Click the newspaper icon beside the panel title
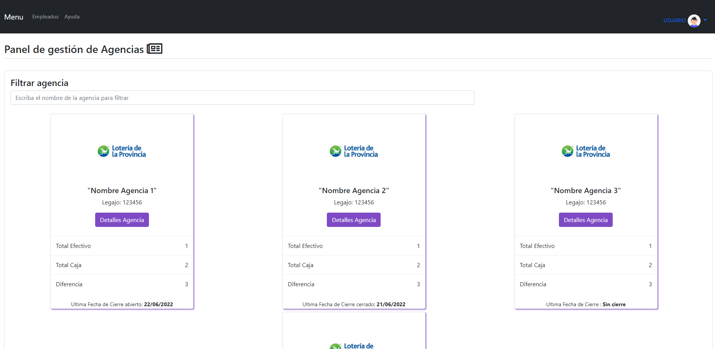Image resolution: width=715 pixels, height=349 pixels. 154,49
